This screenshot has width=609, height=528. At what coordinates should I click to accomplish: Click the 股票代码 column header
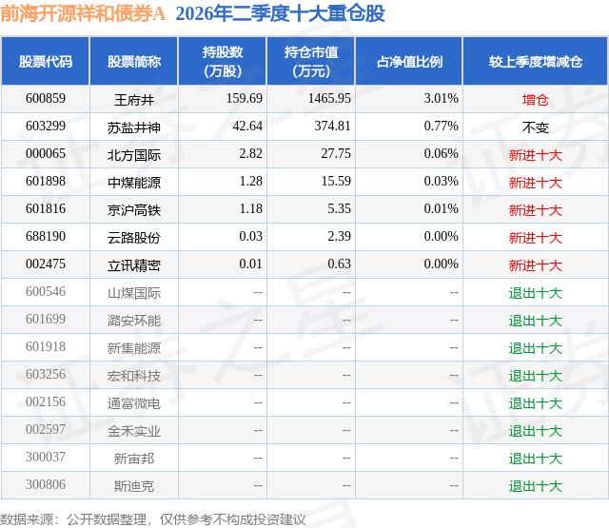pyautogui.click(x=46, y=61)
